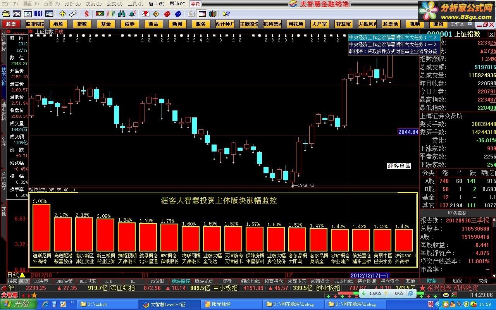
Task: Click the window layout toolbar icon
Action: pyautogui.click(x=202, y=14)
